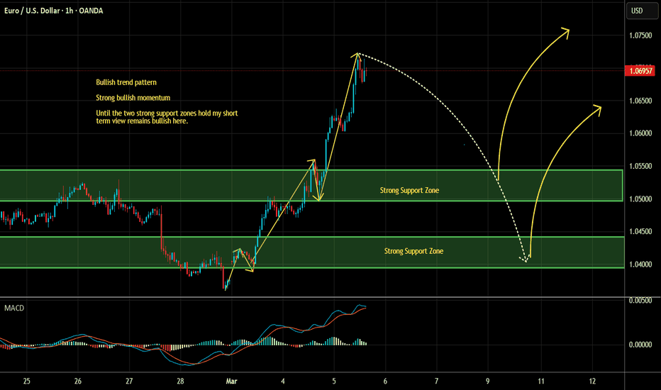
Task: Click the 'Strong bullish momentum' note
Action: (x=133, y=98)
